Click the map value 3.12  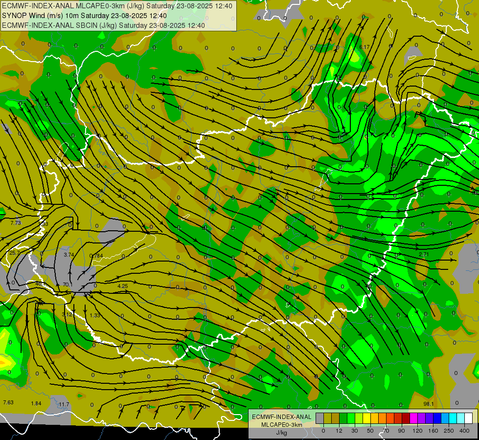67,314
